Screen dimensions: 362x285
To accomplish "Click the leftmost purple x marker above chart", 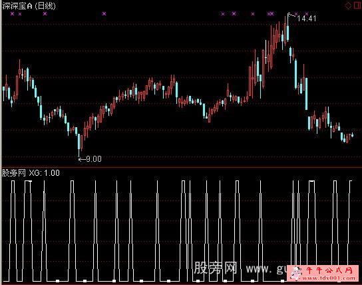I will tap(13, 14).
